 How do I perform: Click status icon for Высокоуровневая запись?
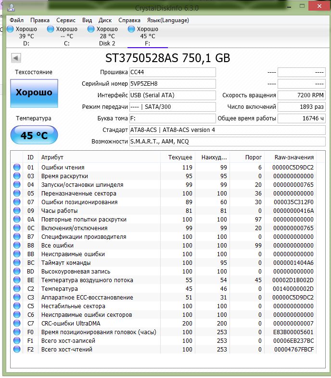[17, 271]
